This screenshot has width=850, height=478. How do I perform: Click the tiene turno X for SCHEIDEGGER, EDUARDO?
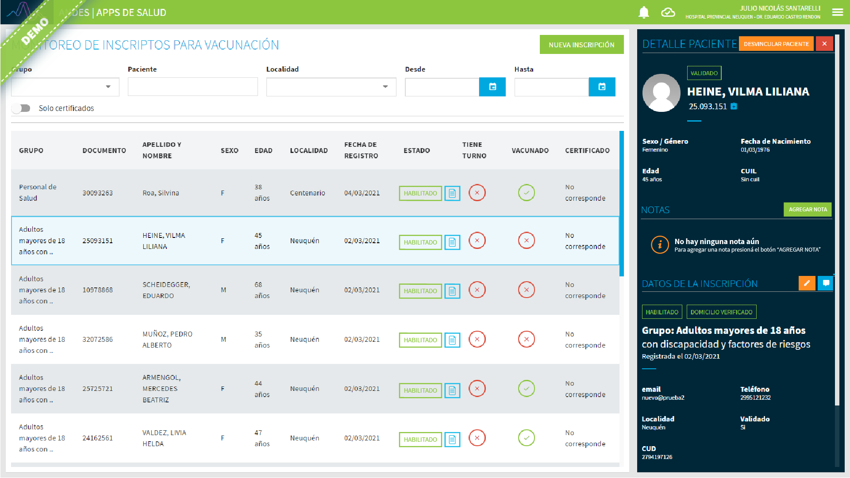pos(477,290)
